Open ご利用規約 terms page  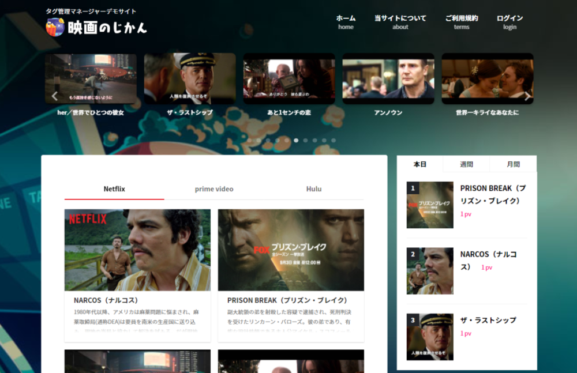[x=462, y=22]
